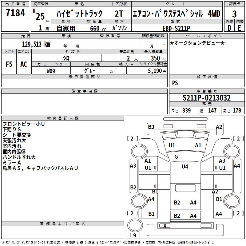
Task: Click inspector note ハンドルすれ大
Action: pyautogui.click(x=19, y=157)
